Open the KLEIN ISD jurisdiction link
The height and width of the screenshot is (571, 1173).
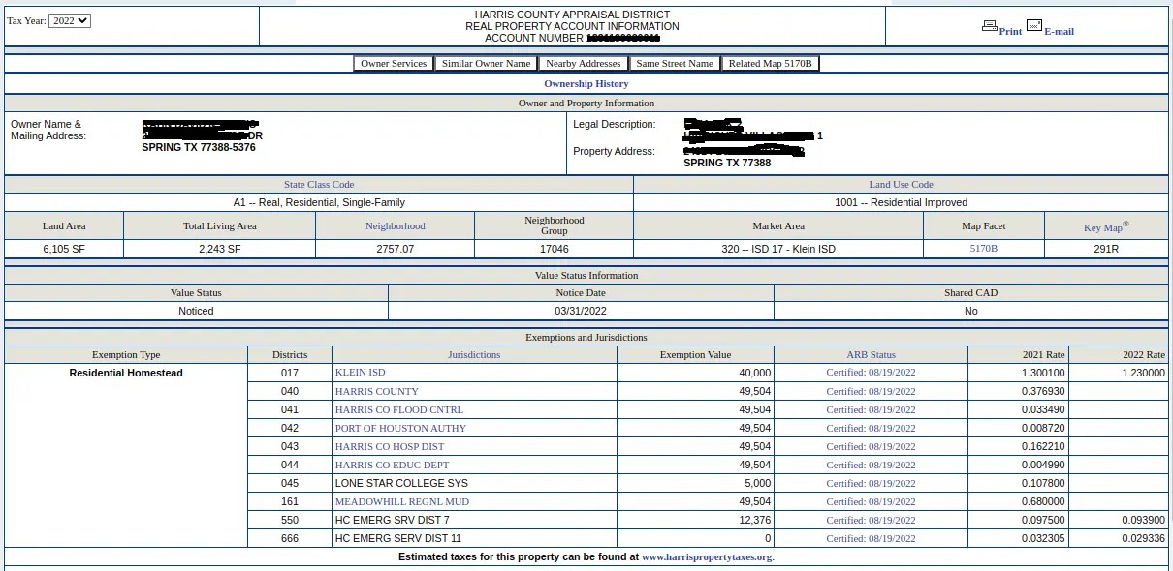(361, 373)
